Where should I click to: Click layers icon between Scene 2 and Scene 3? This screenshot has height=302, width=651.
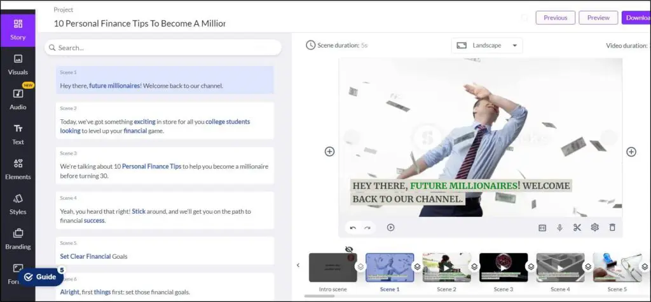[x=474, y=266]
